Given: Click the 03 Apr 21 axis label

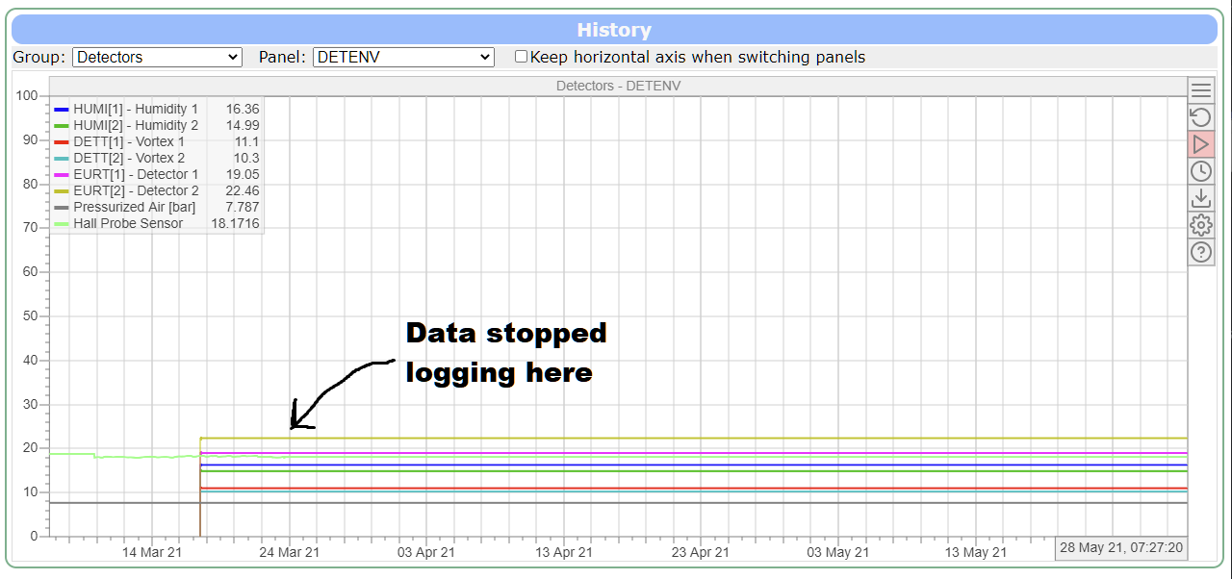Looking at the screenshot, I should [x=426, y=552].
